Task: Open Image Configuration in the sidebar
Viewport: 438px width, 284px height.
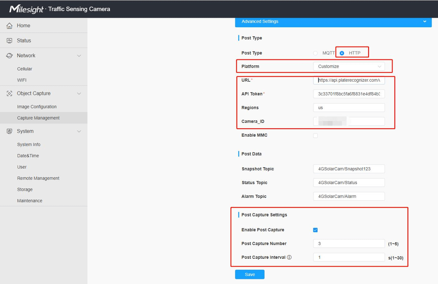Action: click(37, 107)
